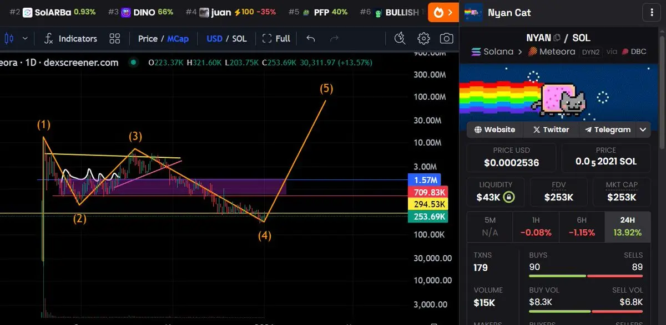Redo the chart action
The width and height of the screenshot is (666, 325).
click(334, 39)
